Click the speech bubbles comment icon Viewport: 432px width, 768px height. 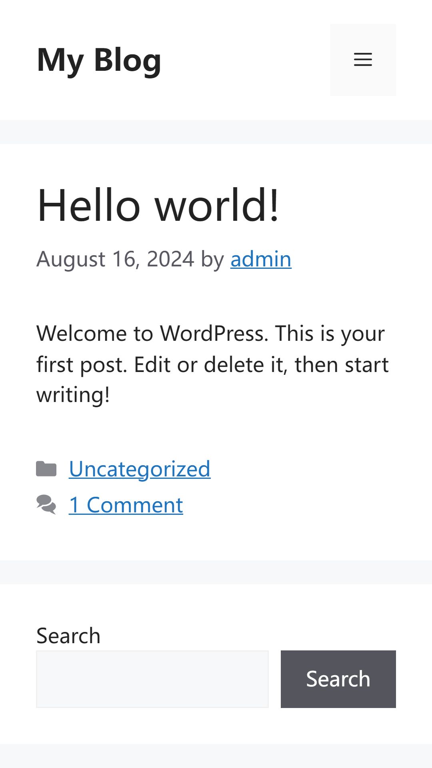pyautogui.click(x=46, y=505)
